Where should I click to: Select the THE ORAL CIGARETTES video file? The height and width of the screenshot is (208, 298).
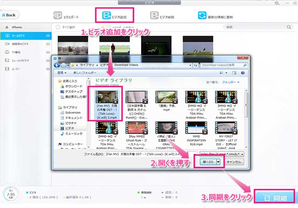click(x=166, y=136)
